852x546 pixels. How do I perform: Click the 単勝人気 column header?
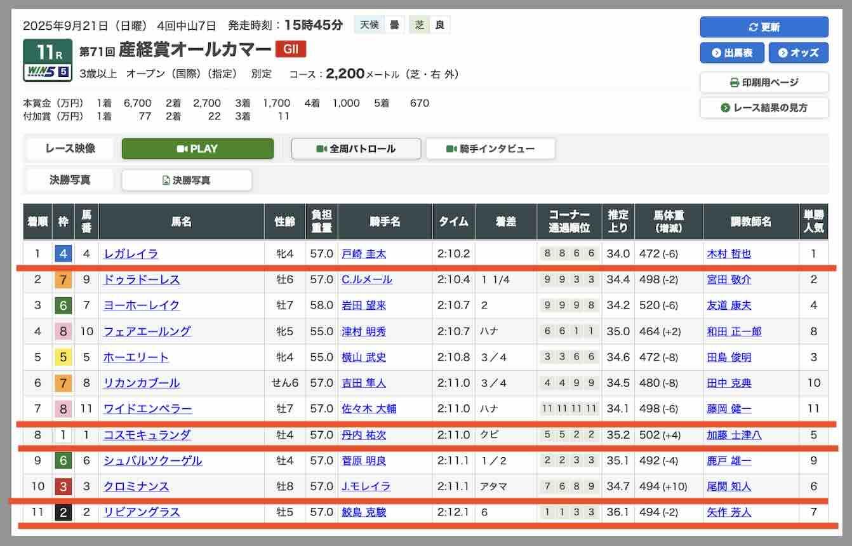pyautogui.click(x=813, y=222)
